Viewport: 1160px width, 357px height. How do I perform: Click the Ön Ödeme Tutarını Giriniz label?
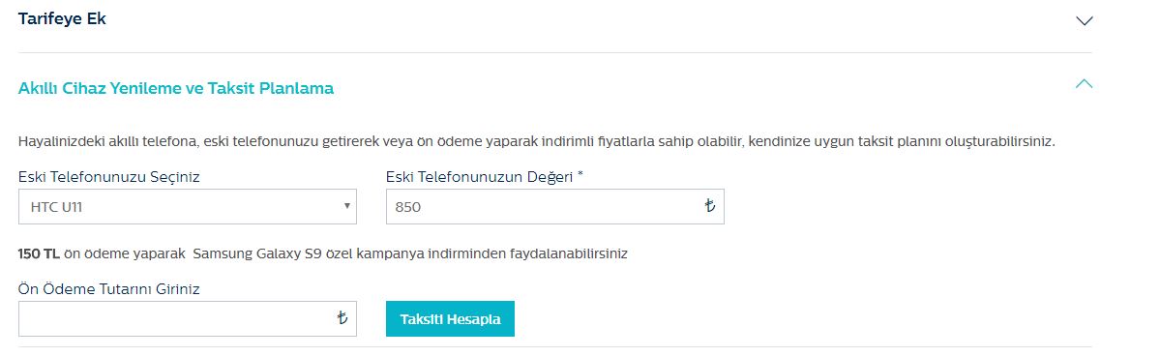pyautogui.click(x=108, y=289)
